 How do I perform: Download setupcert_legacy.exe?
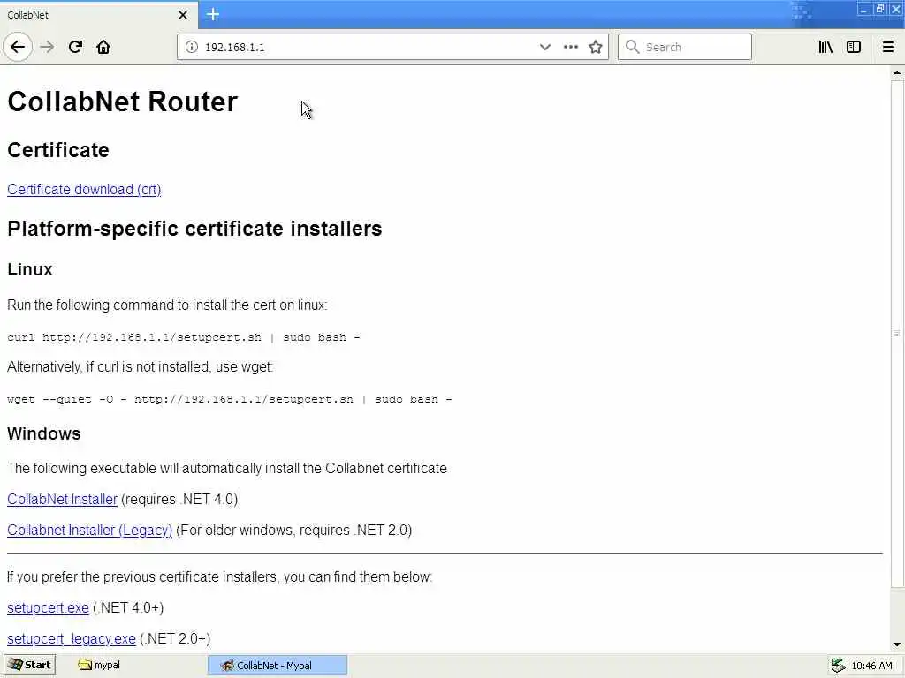tap(72, 639)
